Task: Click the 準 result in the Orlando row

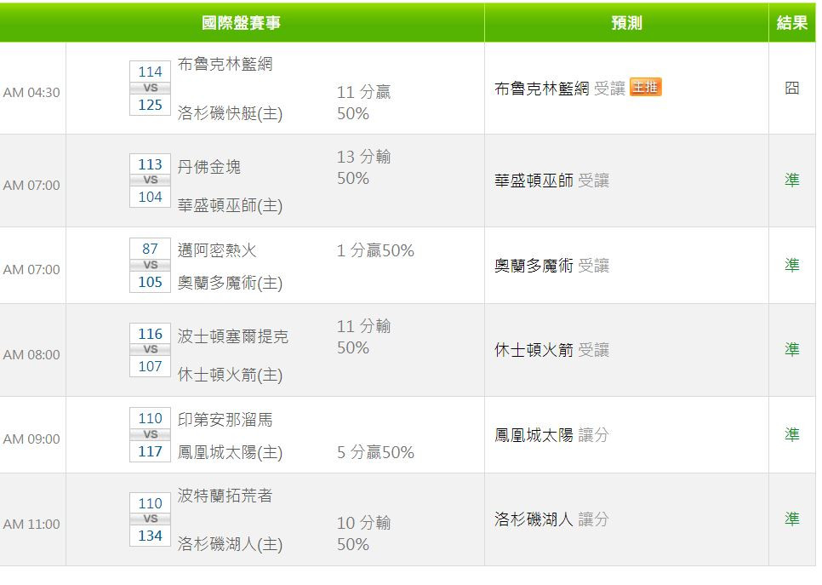Action: pyautogui.click(x=791, y=265)
